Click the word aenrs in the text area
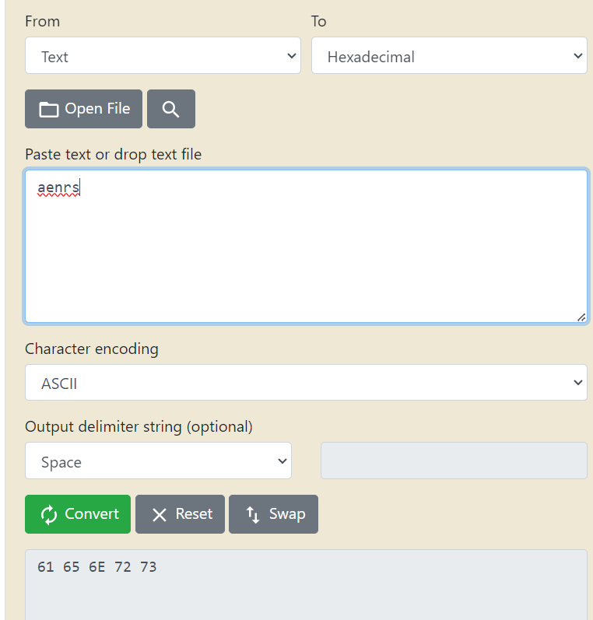Screen dimensions: 593x620 (x=58, y=187)
